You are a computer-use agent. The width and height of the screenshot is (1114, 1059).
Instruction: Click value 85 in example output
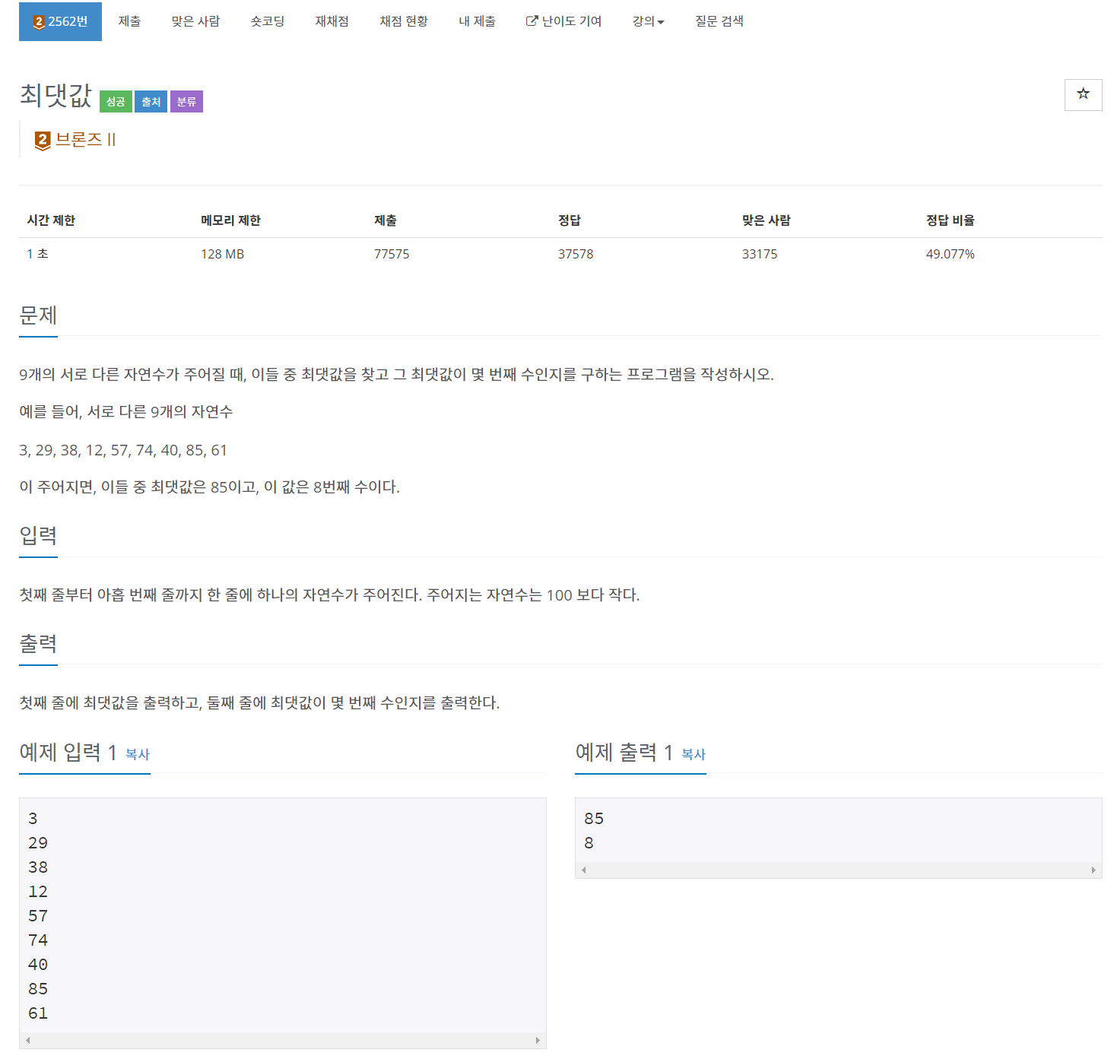click(594, 819)
